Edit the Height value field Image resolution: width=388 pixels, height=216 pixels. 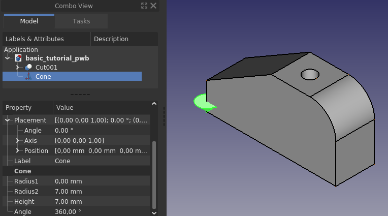(x=102, y=201)
